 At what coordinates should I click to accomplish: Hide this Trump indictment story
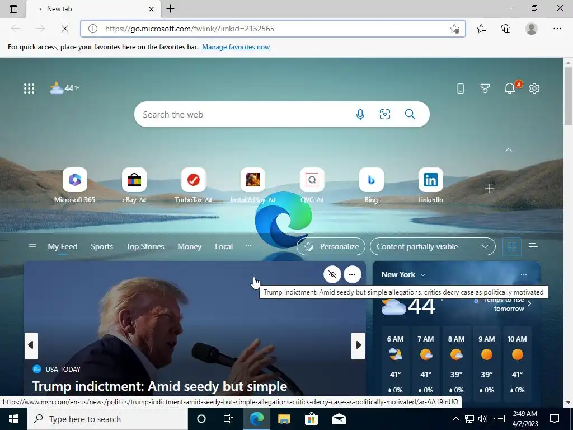[x=332, y=274]
